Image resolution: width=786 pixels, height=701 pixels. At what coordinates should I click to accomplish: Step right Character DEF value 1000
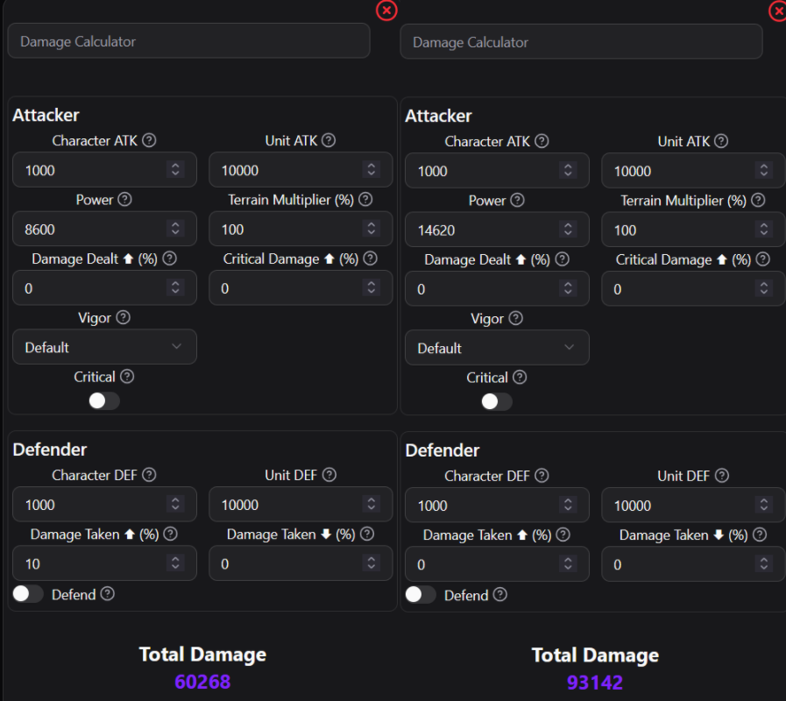coord(568,505)
